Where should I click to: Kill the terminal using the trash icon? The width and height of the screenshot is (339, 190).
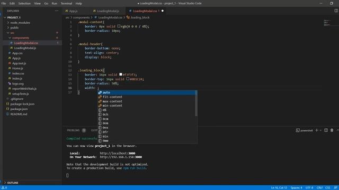pyautogui.click(x=332, y=130)
